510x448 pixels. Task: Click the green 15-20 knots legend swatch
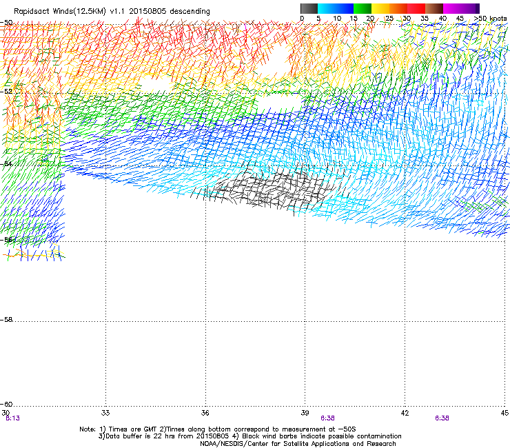[x=363, y=8]
